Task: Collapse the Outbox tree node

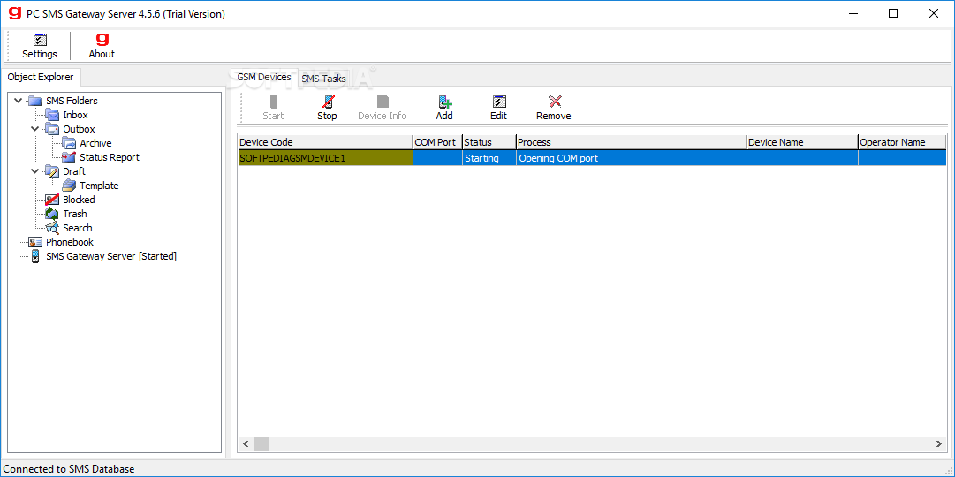Action: click(34, 129)
